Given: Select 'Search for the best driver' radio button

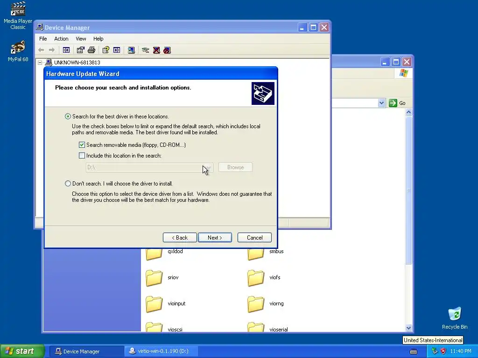Looking at the screenshot, I should [x=68, y=116].
